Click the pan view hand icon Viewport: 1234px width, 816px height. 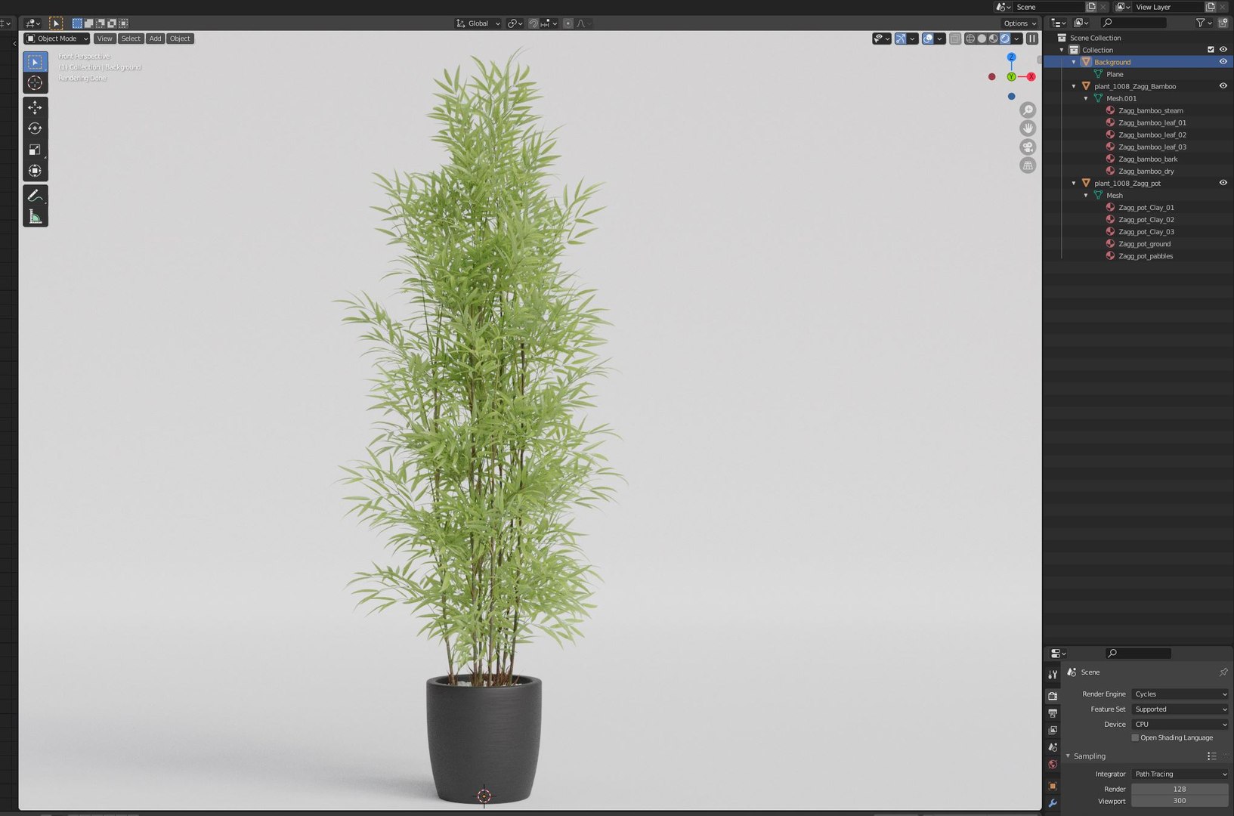1028,128
